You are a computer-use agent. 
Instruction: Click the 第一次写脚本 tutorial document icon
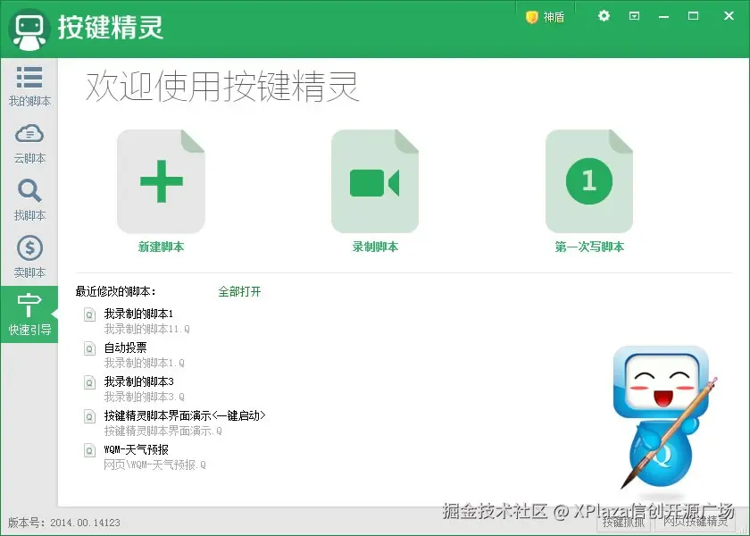point(589,181)
